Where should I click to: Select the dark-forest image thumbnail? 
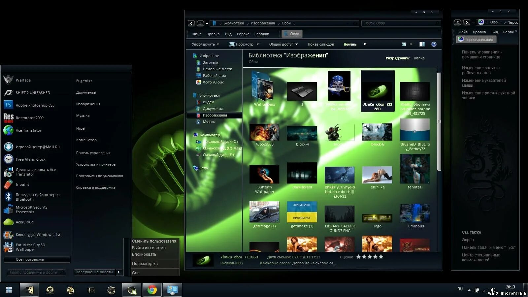pos(302,176)
